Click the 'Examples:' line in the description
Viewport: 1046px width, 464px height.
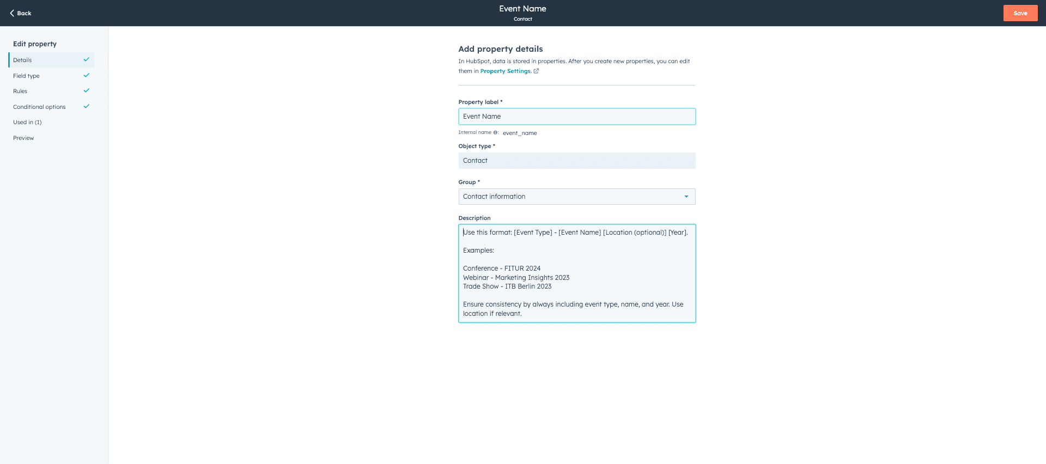click(478, 251)
